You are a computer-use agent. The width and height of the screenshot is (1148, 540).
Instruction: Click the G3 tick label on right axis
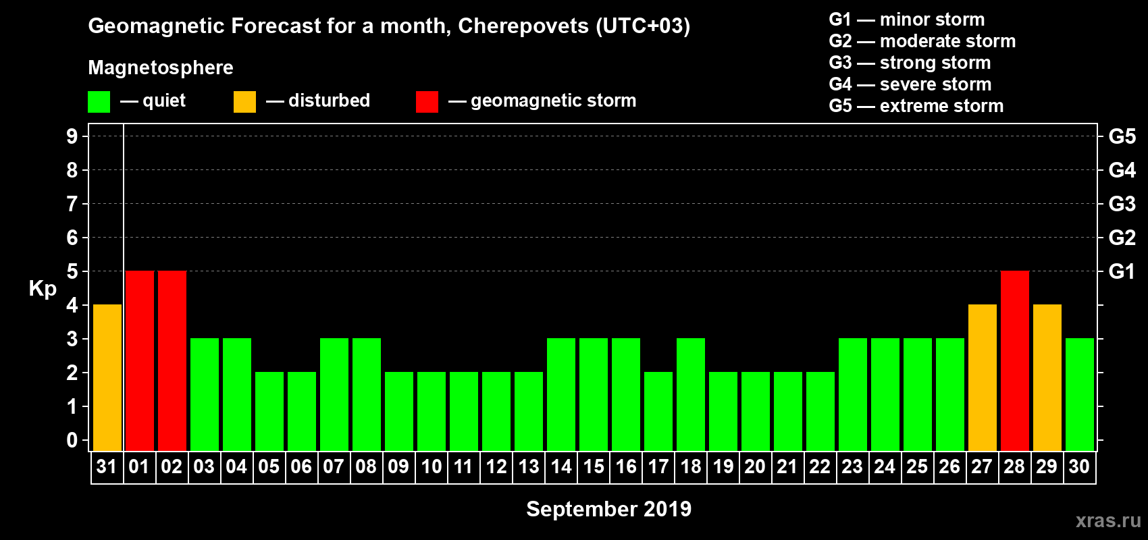(x=1122, y=204)
